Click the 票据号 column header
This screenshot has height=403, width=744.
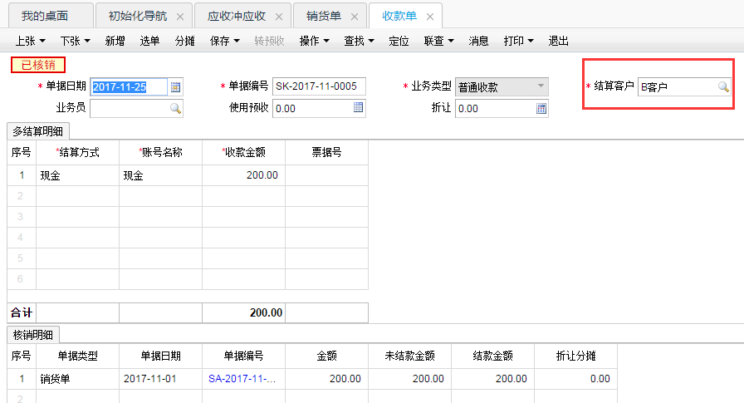pyautogui.click(x=326, y=152)
